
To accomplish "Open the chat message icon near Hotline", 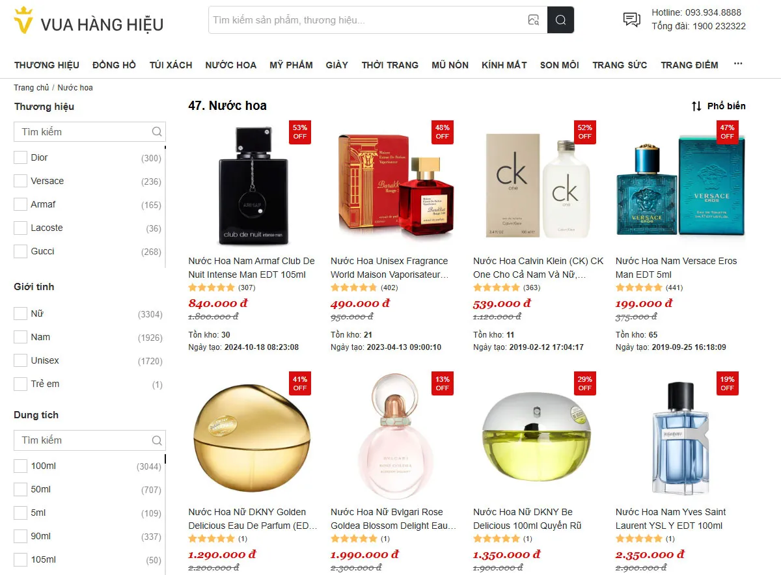I will tap(631, 20).
